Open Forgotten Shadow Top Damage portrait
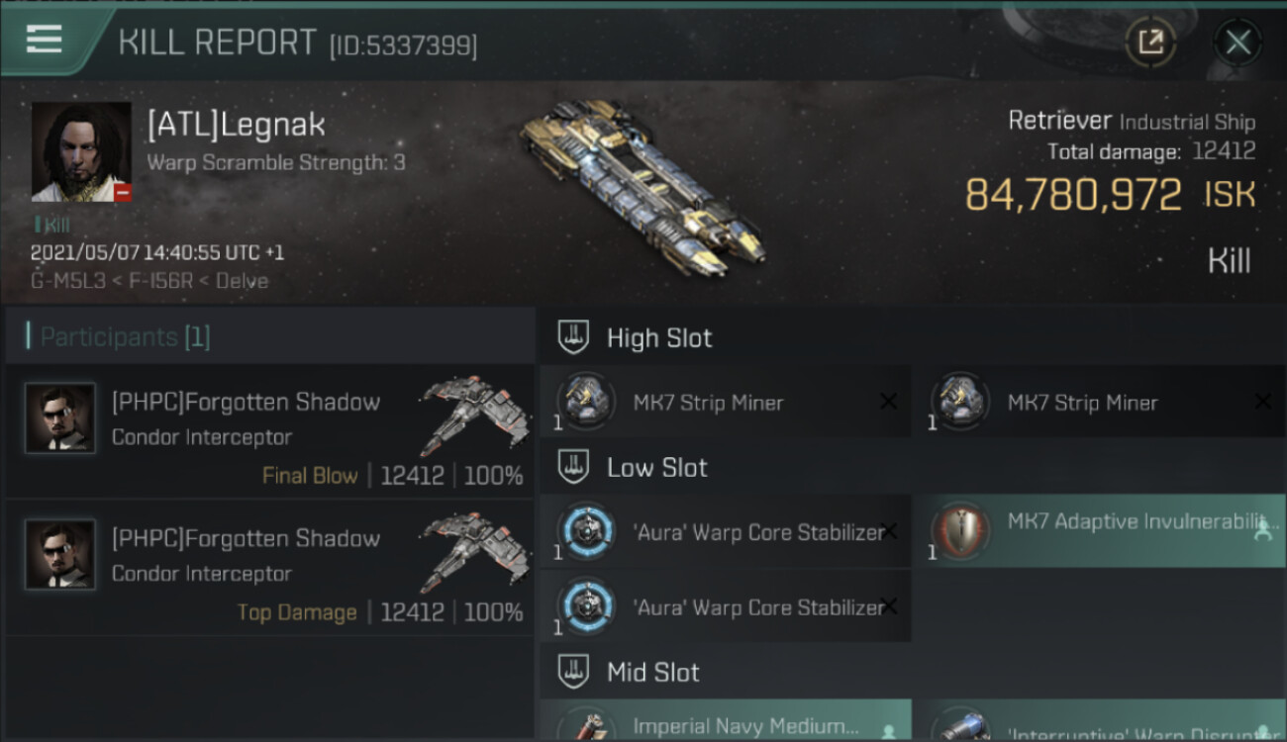This screenshot has height=742, width=1287. (x=60, y=555)
